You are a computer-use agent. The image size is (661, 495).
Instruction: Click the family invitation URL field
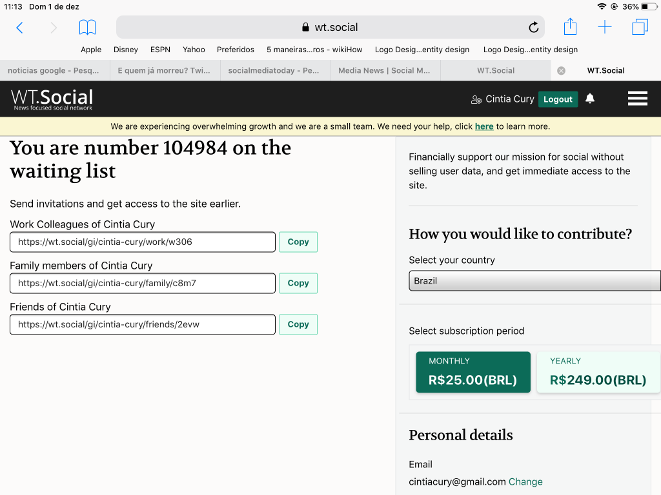tap(143, 284)
